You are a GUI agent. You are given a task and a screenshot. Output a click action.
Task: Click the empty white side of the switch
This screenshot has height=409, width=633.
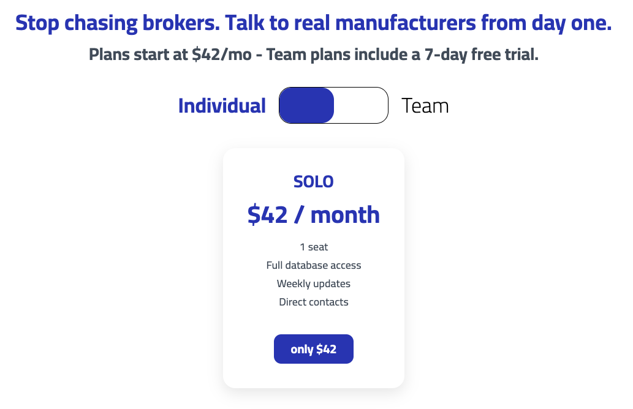point(361,105)
